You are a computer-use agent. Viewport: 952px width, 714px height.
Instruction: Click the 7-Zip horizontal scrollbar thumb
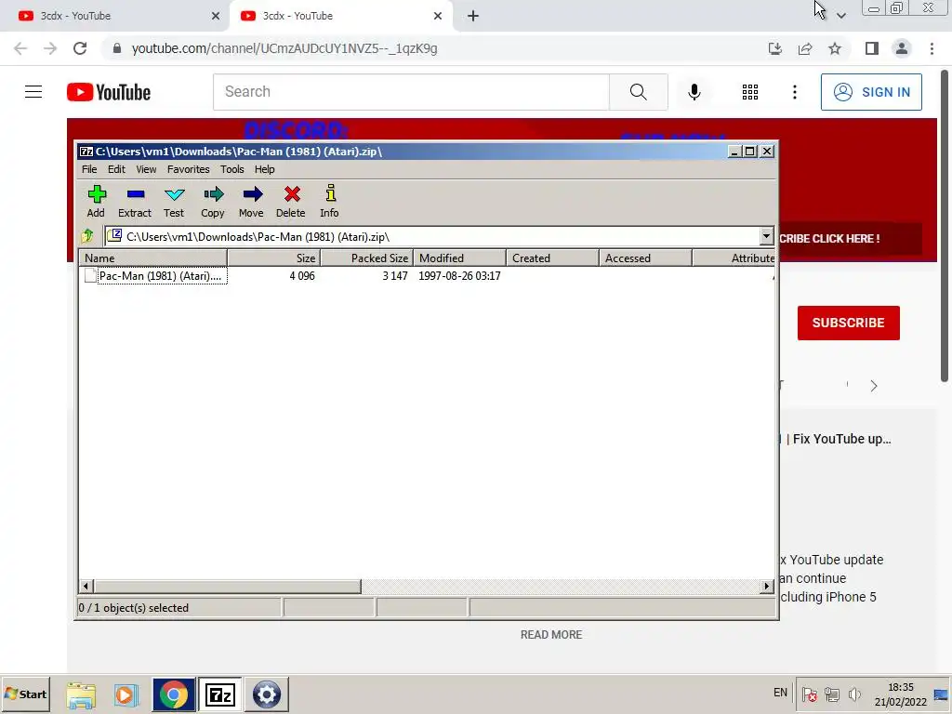click(227, 586)
